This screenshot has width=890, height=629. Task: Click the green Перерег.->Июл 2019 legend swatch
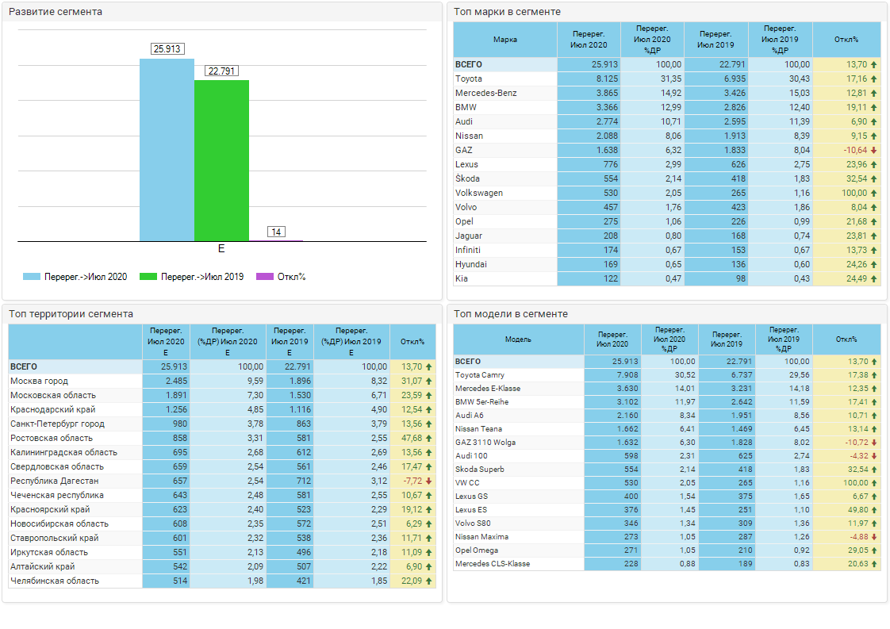coord(148,277)
